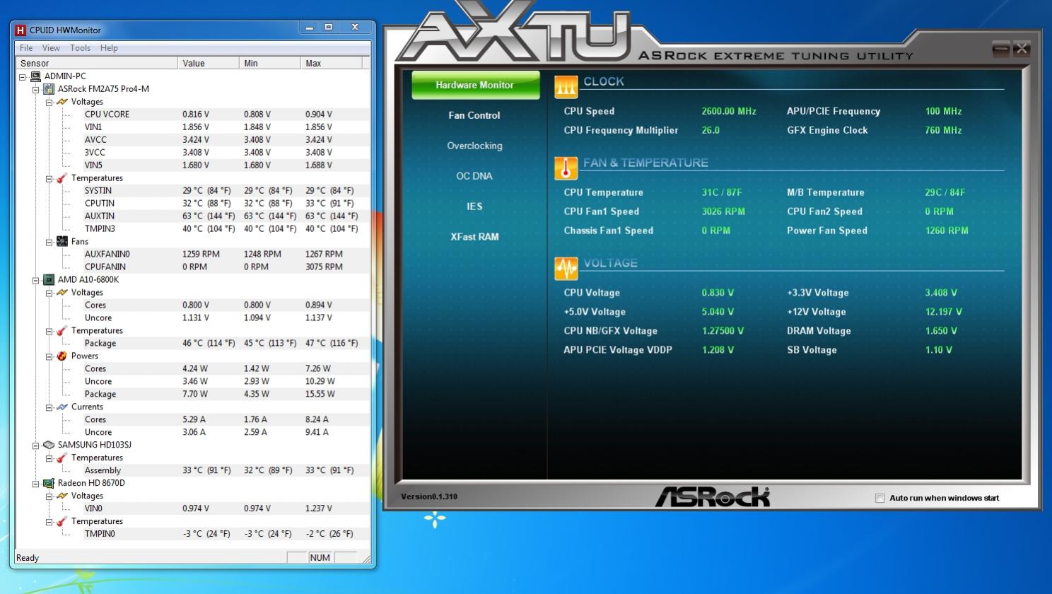Collapse the Radeon HD 8670D node

pos(35,484)
